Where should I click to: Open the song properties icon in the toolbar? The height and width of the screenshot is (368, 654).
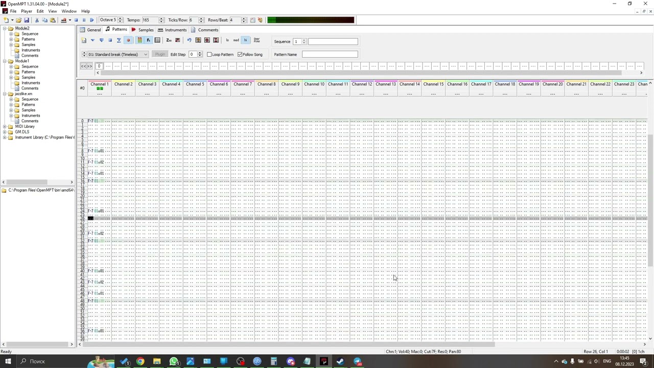click(252, 20)
